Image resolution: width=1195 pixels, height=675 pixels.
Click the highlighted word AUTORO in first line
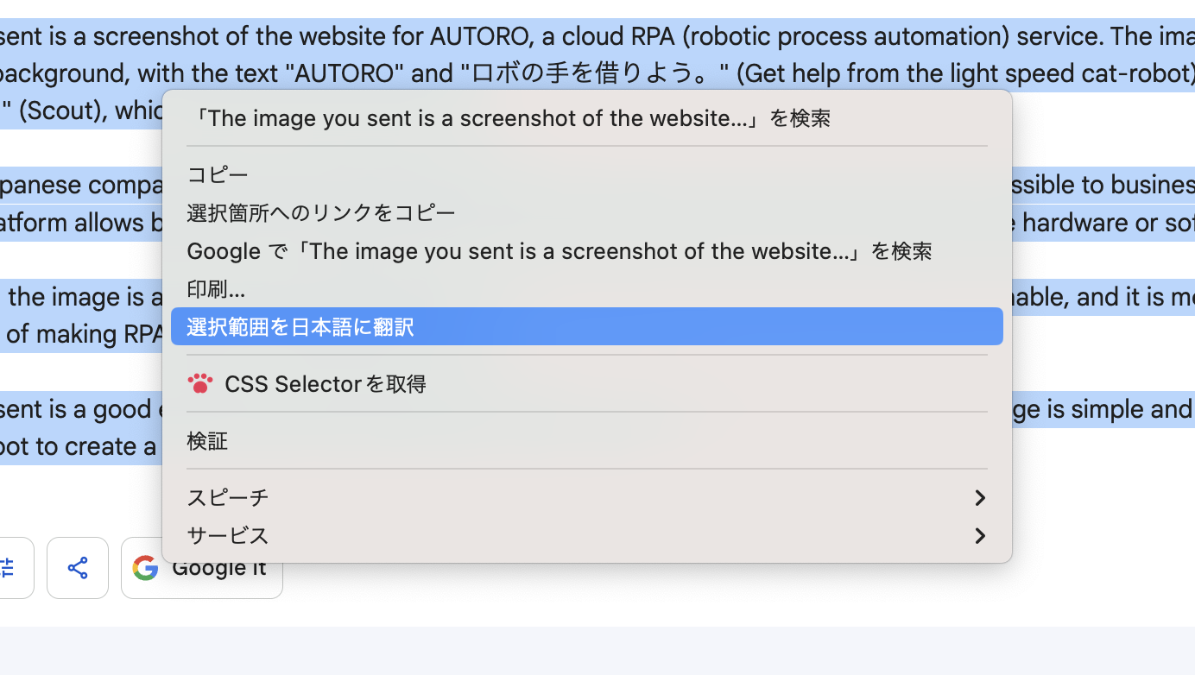pyautogui.click(x=479, y=36)
